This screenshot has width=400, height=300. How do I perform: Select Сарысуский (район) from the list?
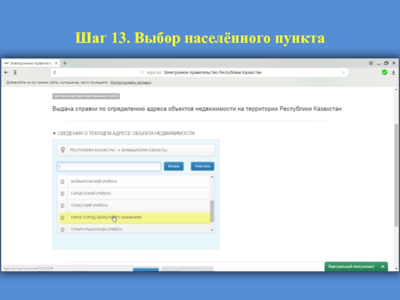point(138,193)
